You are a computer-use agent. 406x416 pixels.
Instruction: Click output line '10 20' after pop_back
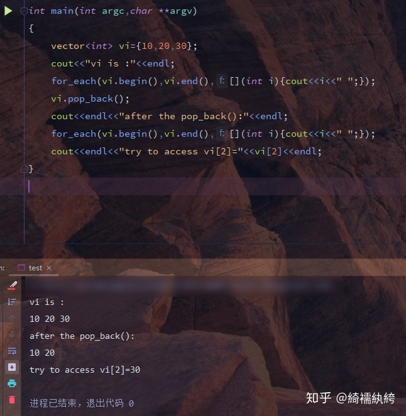coord(42,353)
